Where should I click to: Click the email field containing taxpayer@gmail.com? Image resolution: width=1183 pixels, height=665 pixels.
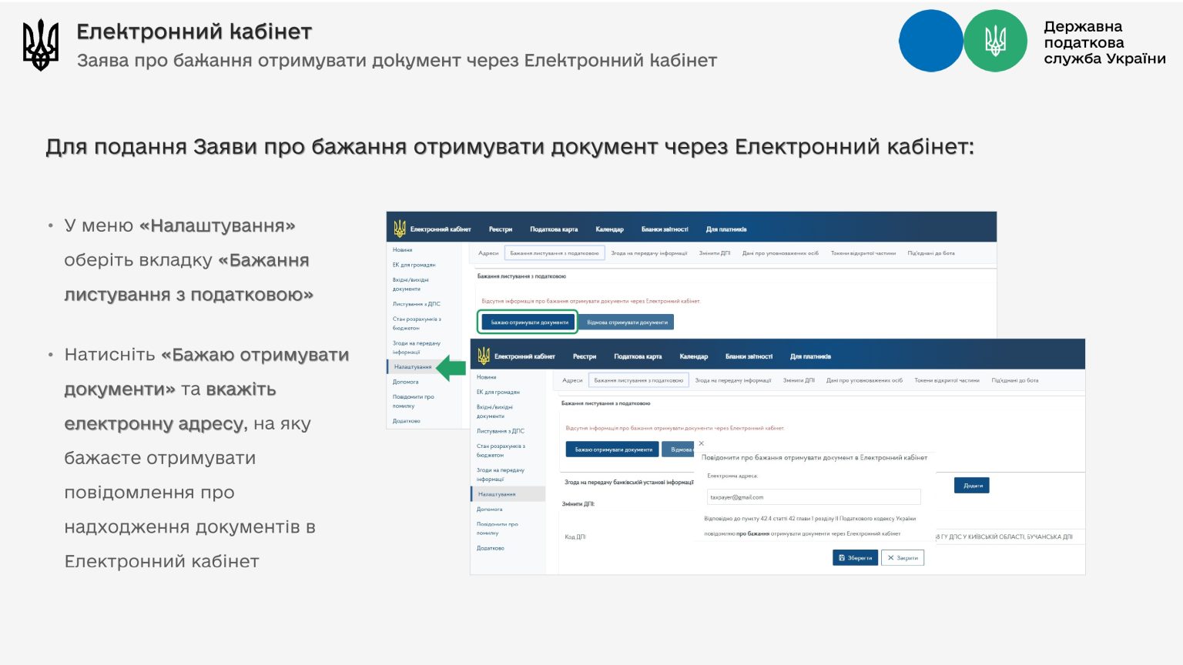click(813, 497)
